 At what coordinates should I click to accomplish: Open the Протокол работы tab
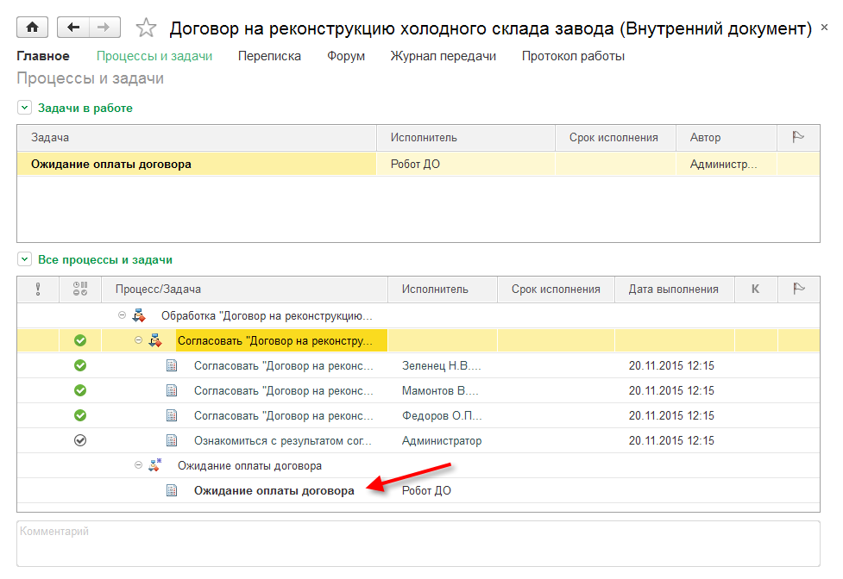tap(573, 56)
